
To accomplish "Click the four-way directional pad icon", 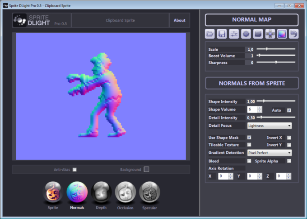I will 270,34.
